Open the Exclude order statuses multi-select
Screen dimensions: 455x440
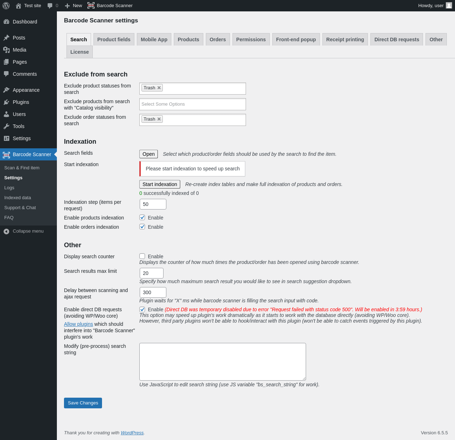pos(193,120)
